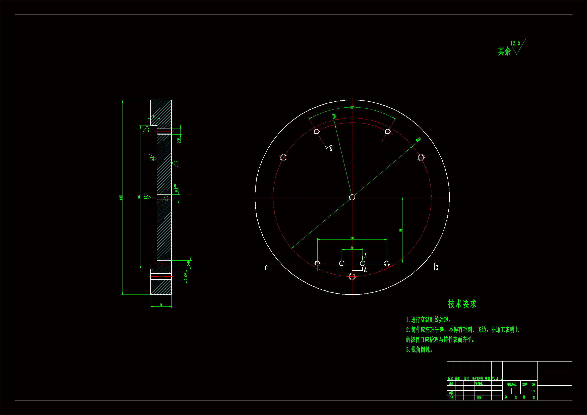
Task: Click the right C section marker
Action: tap(436, 267)
